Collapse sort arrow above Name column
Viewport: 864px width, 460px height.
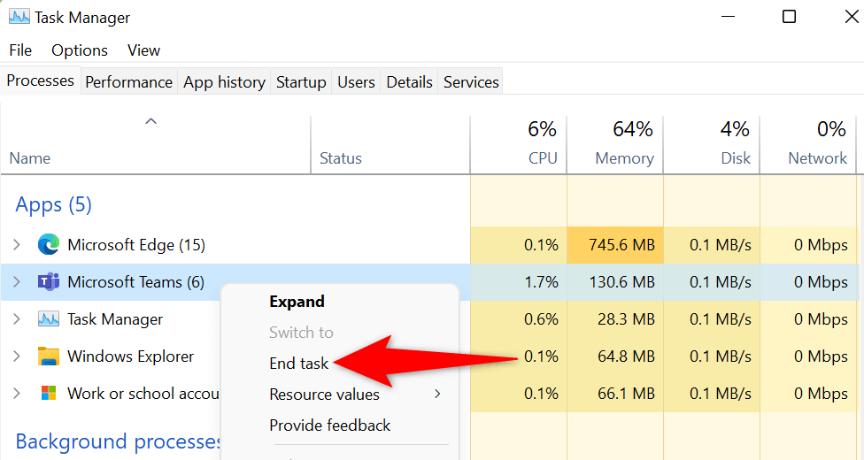point(151,121)
